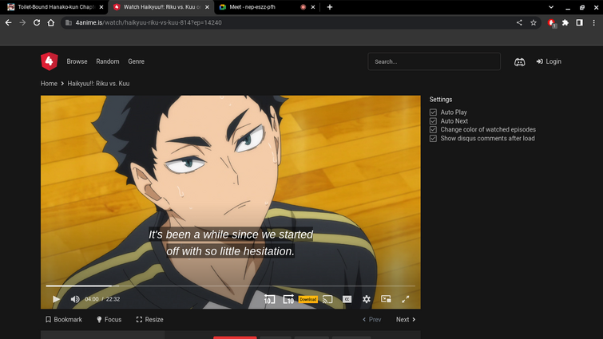The image size is (603, 339).
Task: Expand the tab search dropdown arrow
Action: [x=551, y=7]
